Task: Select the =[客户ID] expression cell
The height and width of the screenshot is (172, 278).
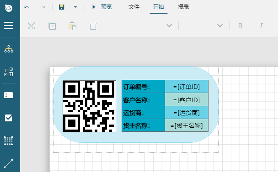Action: [x=187, y=99]
